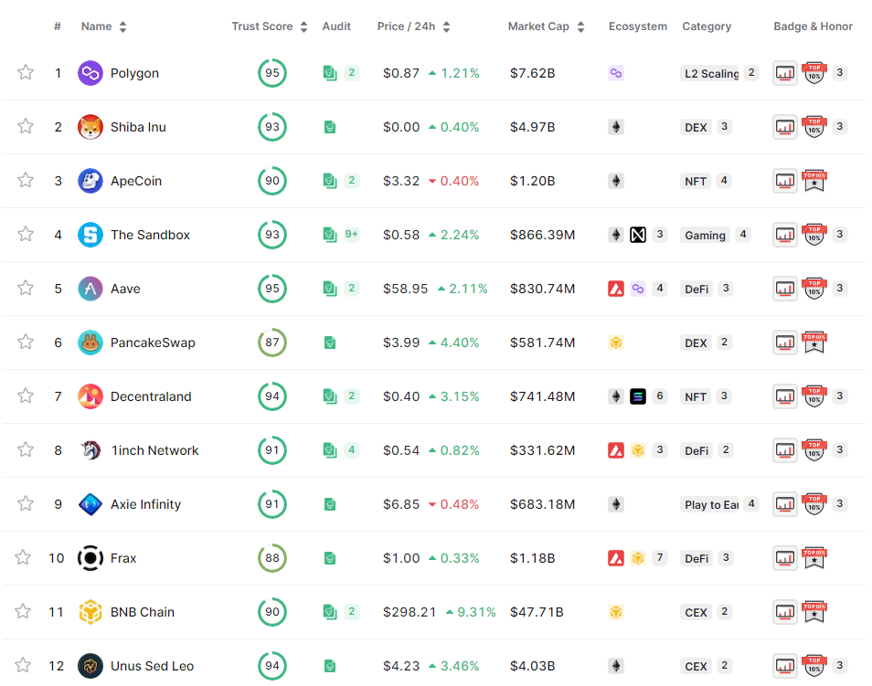Click Avalanche ecosystem icon for Aave
This screenshot has width=872, height=686.
pyautogui.click(x=616, y=289)
